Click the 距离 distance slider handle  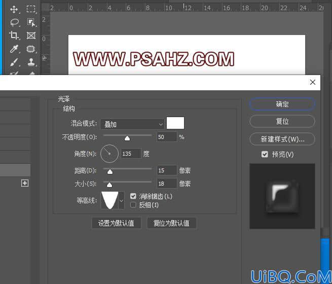click(x=110, y=172)
